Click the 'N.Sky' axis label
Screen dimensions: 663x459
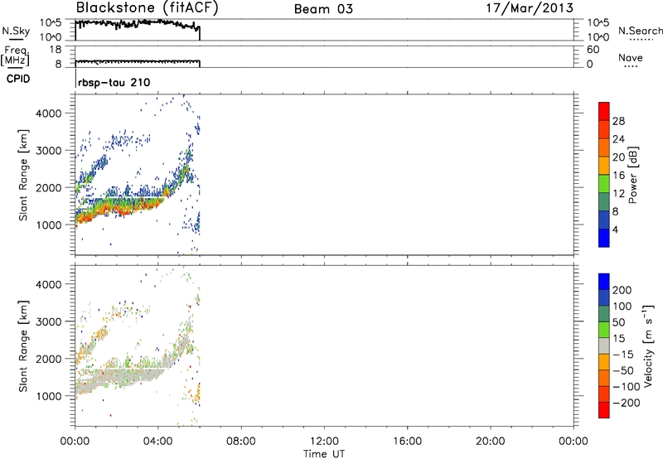click(x=16, y=31)
